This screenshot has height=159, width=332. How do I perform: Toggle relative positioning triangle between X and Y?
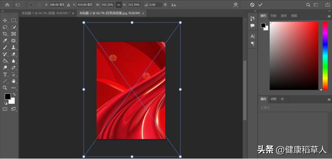coord(68,5)
